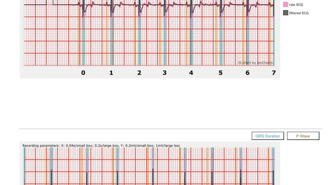Click the gray filtered ECG legend swatch
This screenshot has width=328, height=185.
[285, 13]
